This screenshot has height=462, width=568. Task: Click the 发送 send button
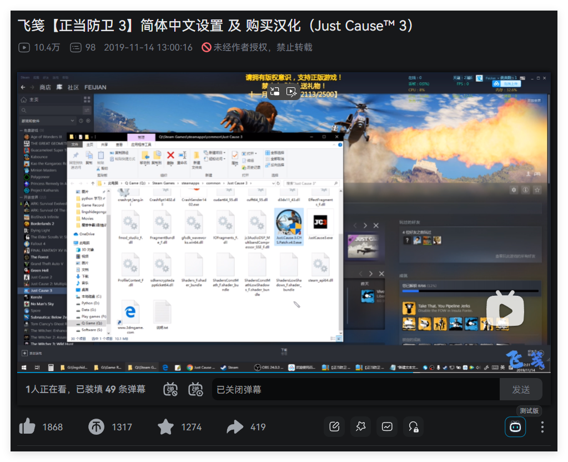[x=521, y=390]
